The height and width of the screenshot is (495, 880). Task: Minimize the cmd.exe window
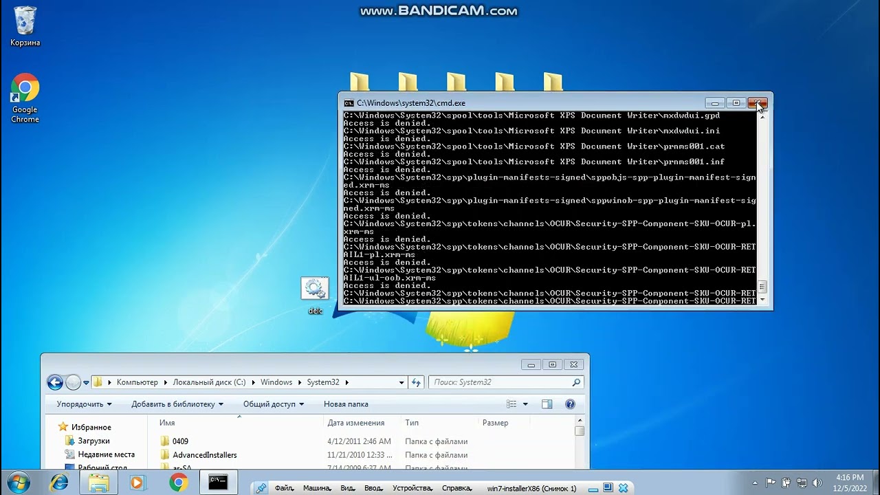(715, 103)
